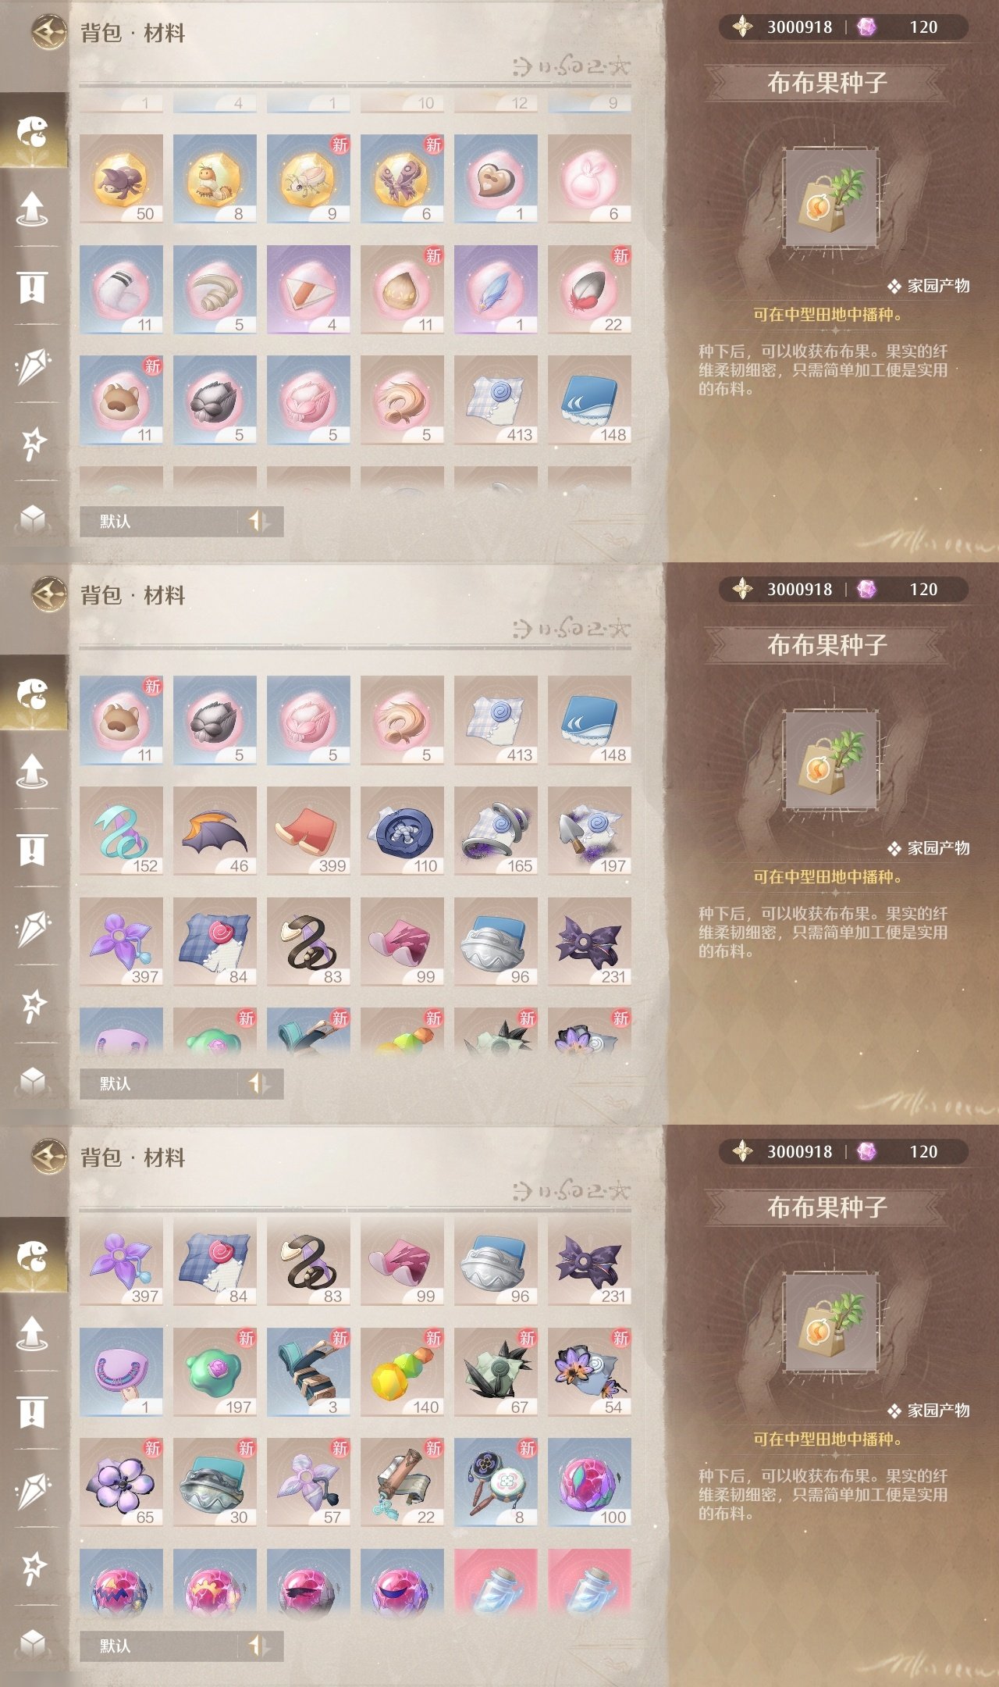Screen dimensions: 999x1687
Task: Switch to crystal sidebar tab next to 397 flower in the bat-wing view
Action: tap(32, 926)
